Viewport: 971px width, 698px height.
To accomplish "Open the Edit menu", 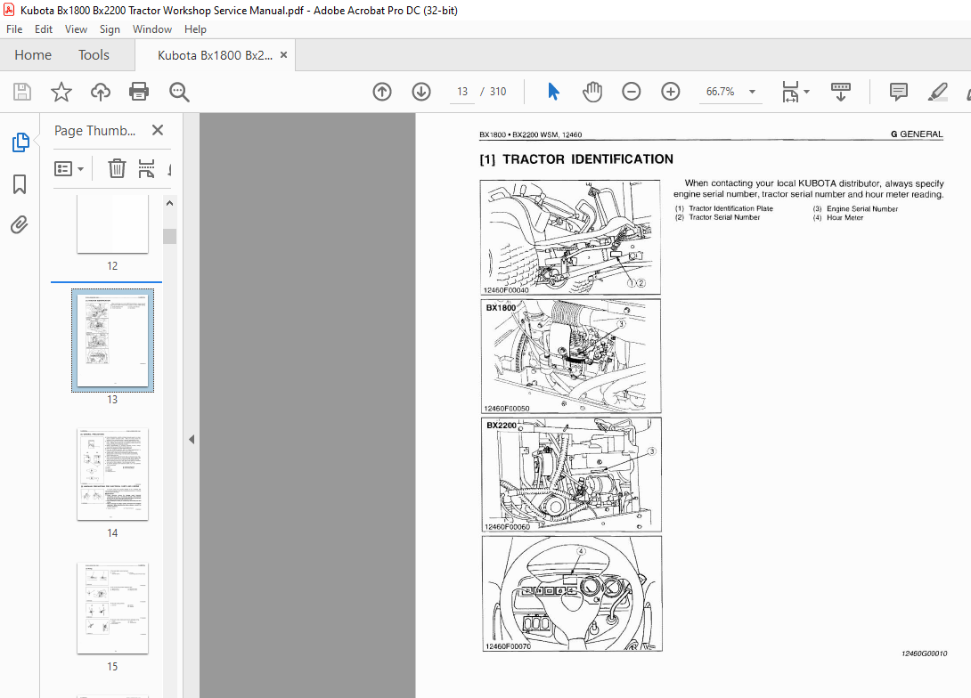I will (x=44, y=29).
